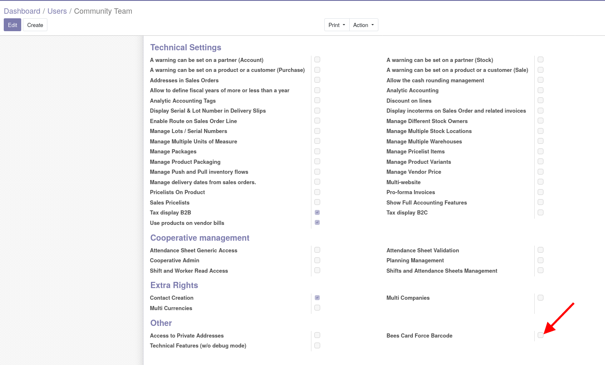Viewport: 605px width, 365px height.
Task: Tick Display incoterms on Sales Order checkbox
Action: coord(541,111)
